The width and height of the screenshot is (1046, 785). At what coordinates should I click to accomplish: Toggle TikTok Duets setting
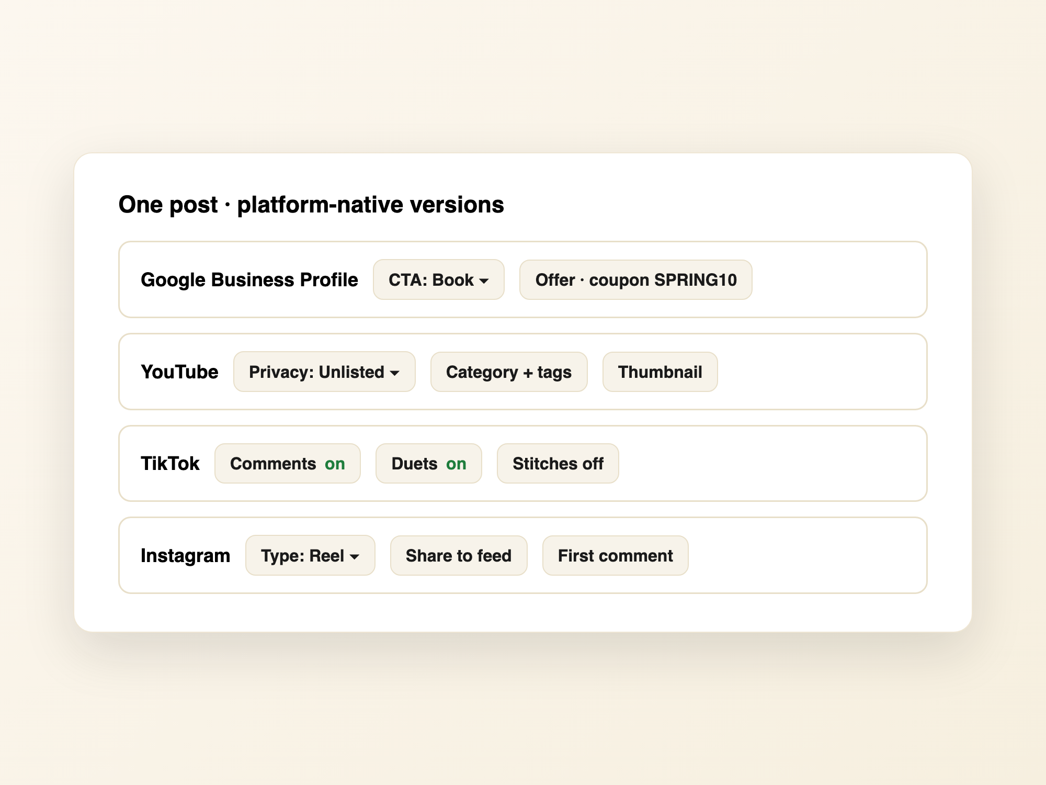pos(428,464)
